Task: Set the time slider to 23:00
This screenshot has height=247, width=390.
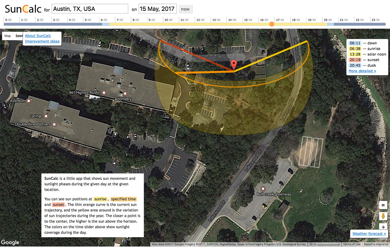Action: [x=370, y=24]
